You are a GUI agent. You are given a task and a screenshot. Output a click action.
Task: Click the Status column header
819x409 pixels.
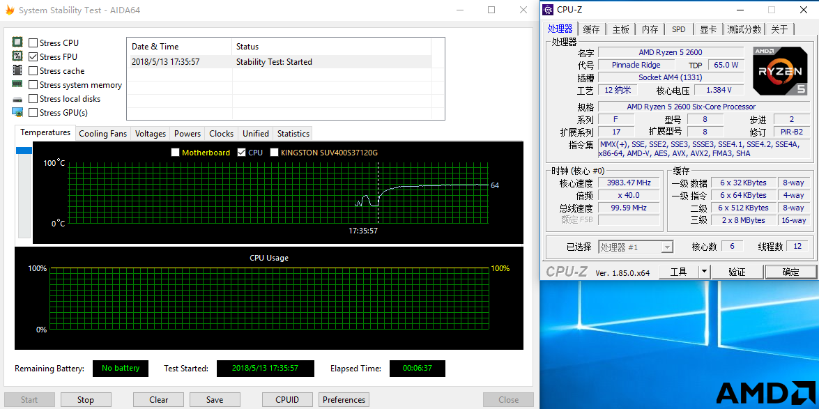click(331, 47)
